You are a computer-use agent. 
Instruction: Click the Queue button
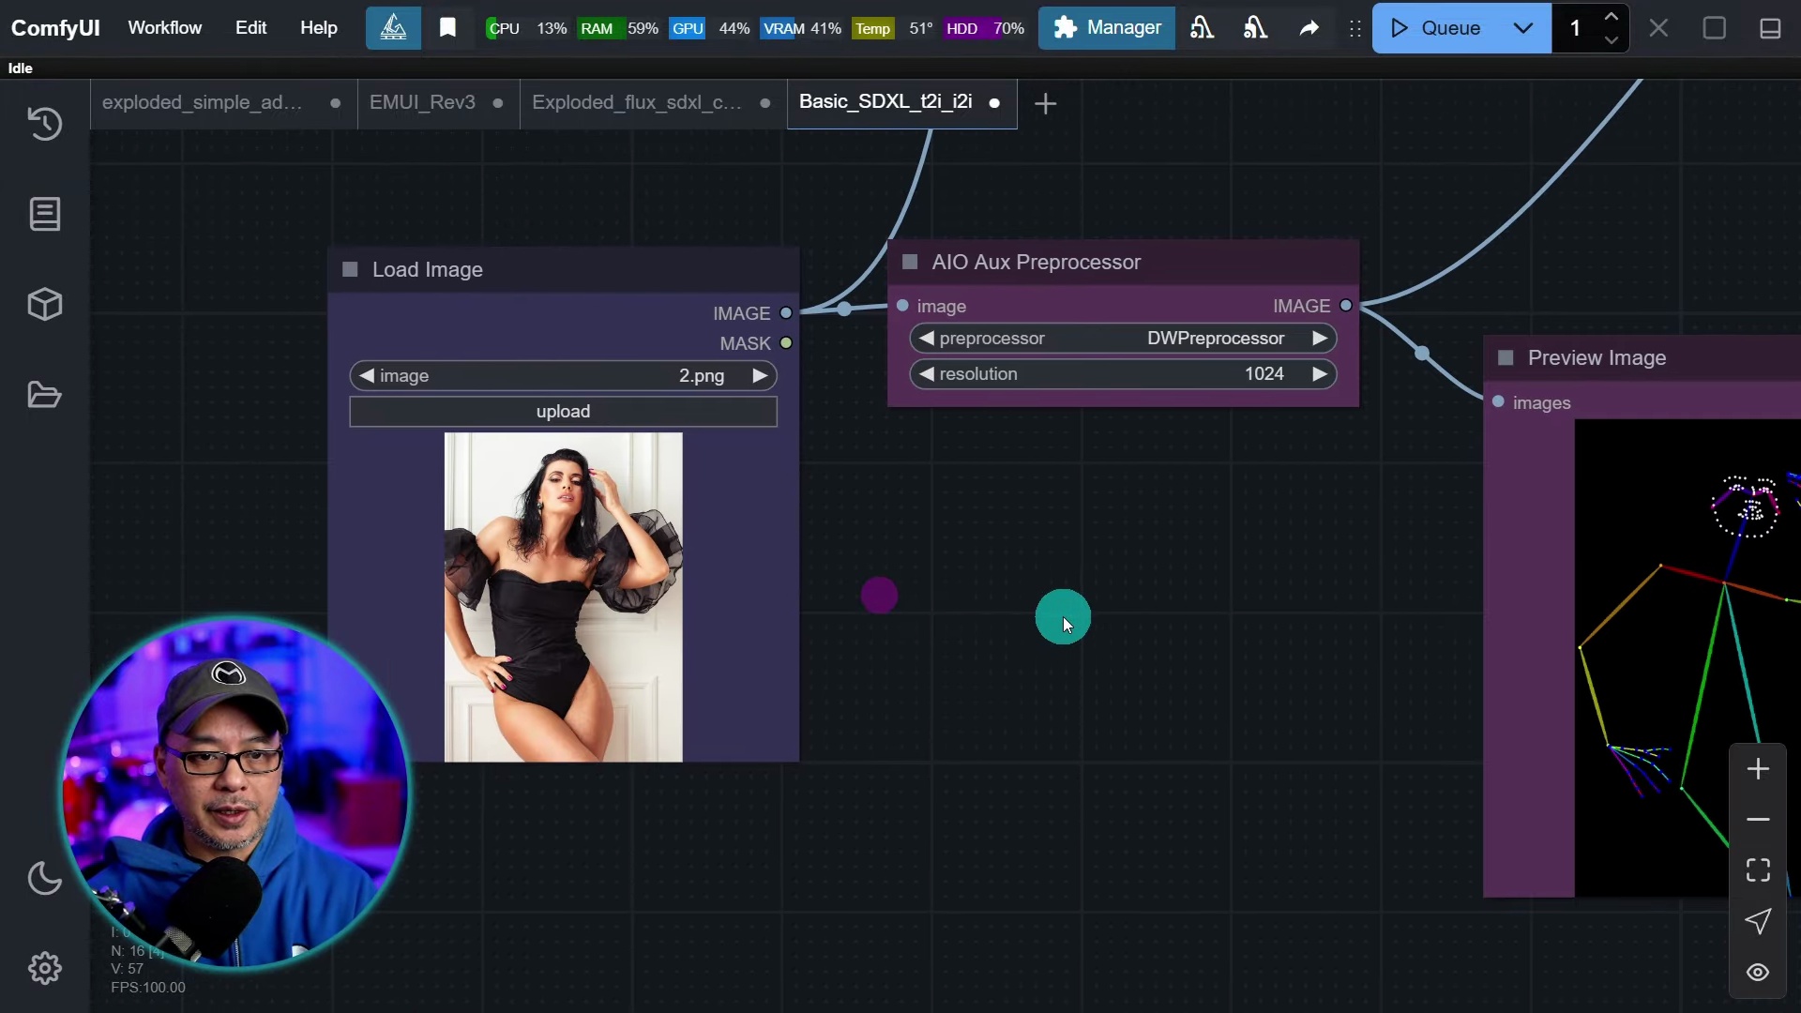click(1435, 28)
